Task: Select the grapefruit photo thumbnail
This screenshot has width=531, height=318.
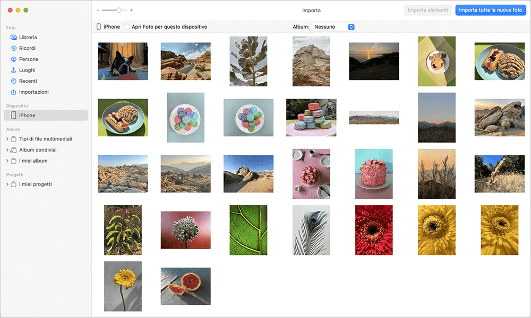Action: click(x=185, y=286)
